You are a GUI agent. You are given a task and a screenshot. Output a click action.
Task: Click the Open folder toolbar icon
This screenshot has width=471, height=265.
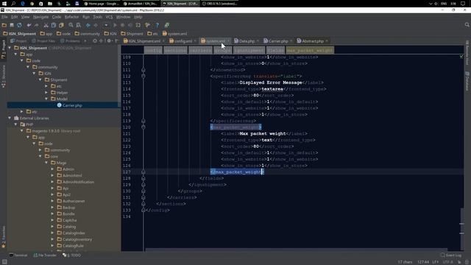tap(4, 25)
